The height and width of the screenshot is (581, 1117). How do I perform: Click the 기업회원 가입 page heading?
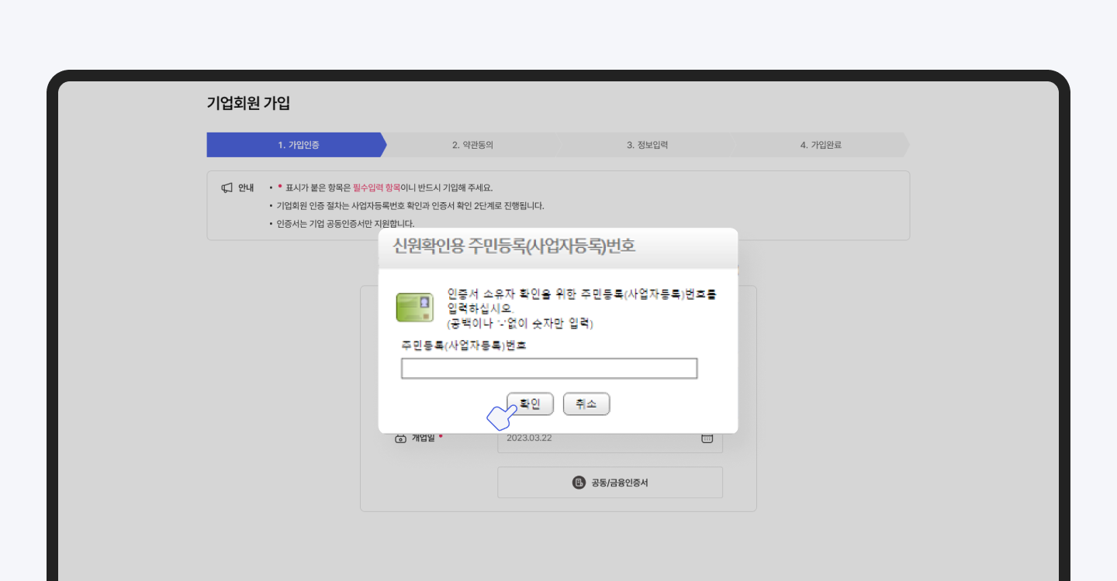pos(248,103)
